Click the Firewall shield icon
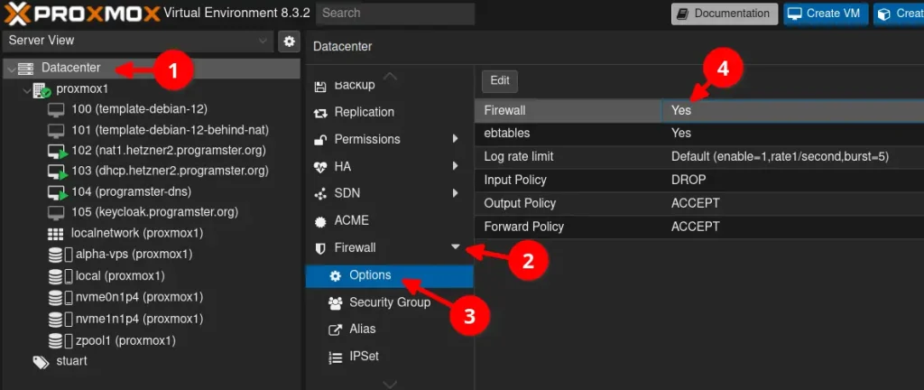Screen dimensions: 924x390 tap(320, 248)
